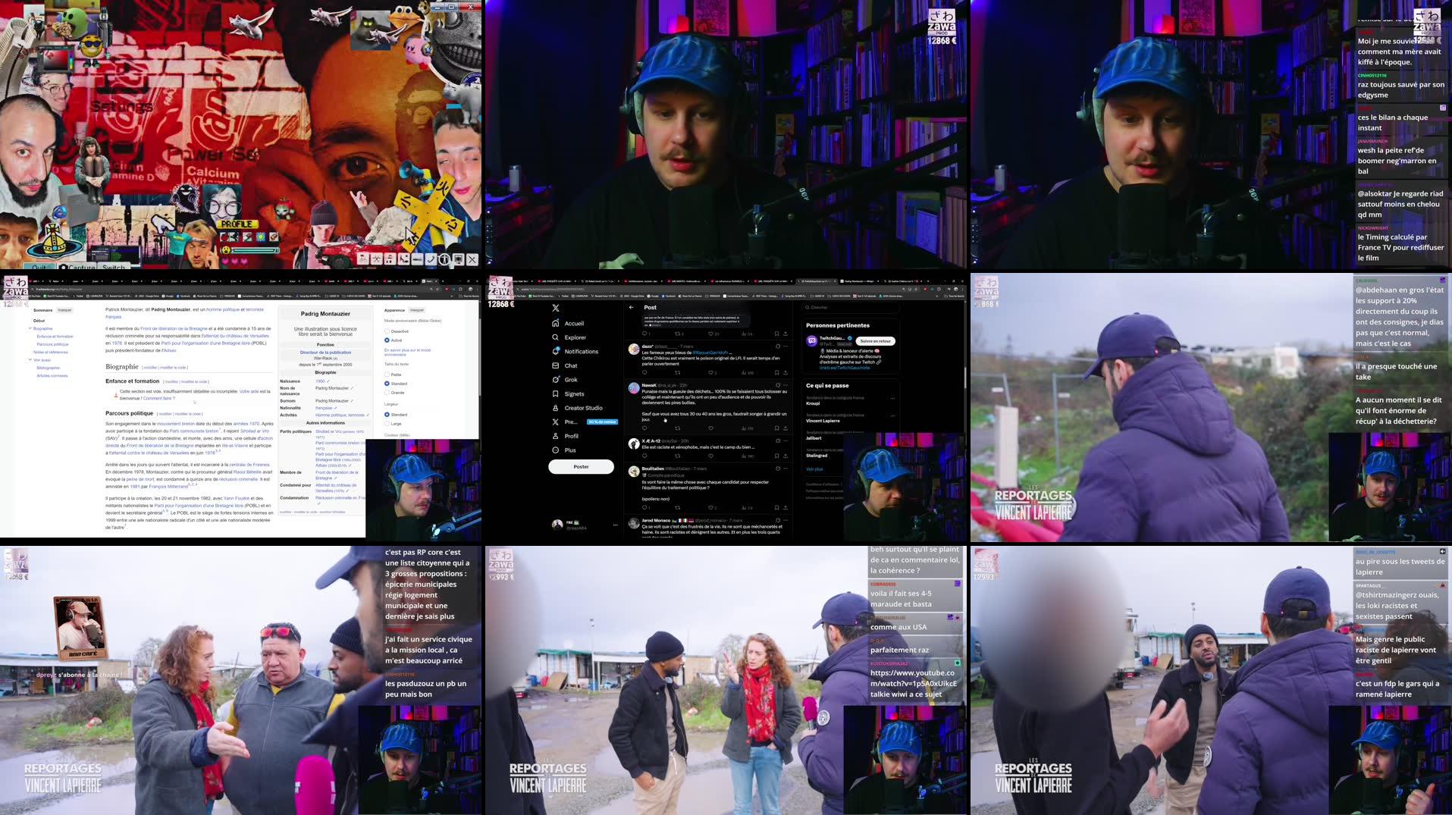Collapse the Voir aussi sidebar section

coord(30,360)
